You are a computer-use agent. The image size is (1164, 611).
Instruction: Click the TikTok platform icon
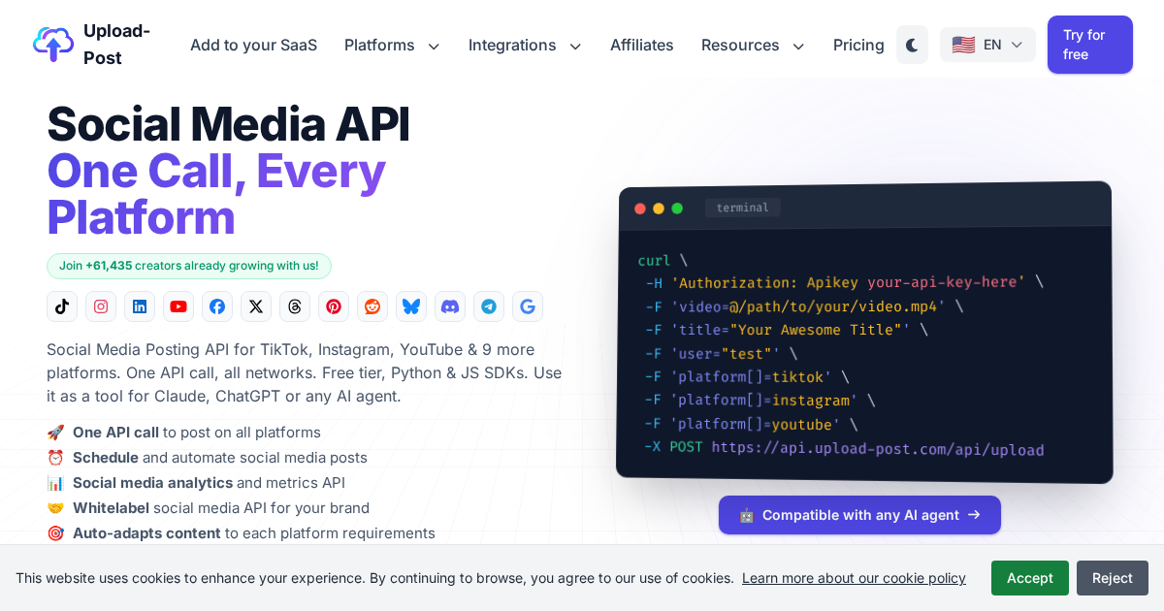pyautogui.click(x=62, y=306)
